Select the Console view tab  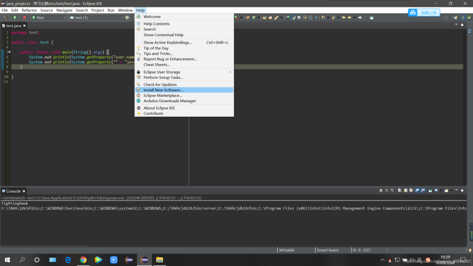[x=13, y=191]
